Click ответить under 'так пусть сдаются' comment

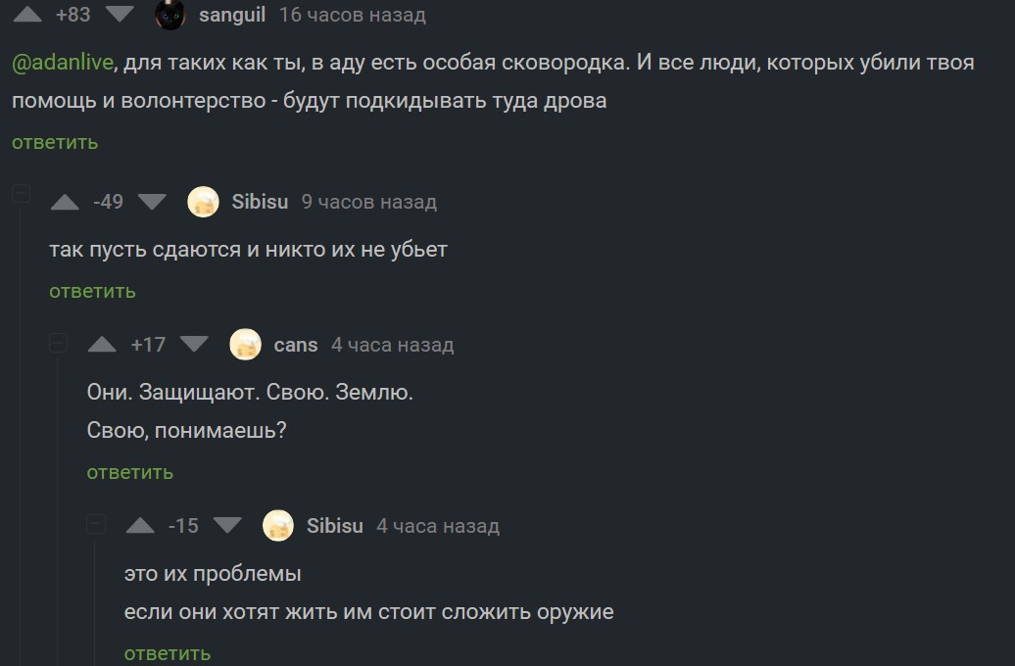92,291
